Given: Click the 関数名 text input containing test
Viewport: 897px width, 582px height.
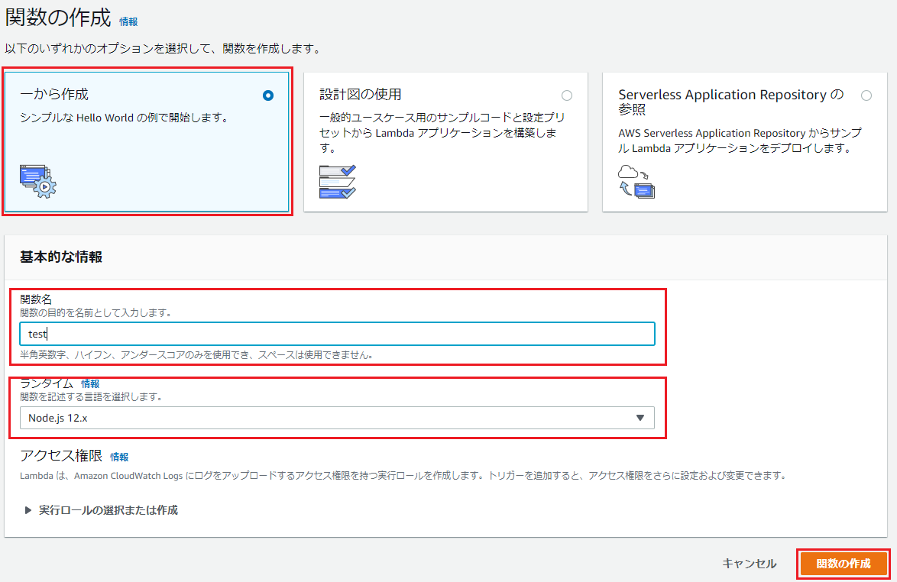Looking at the screenshot, I should click(337, 334).
